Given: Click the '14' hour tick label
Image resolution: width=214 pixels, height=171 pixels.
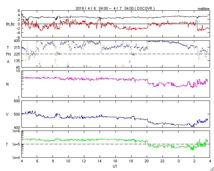Looking at the screenshot, I should pyautogui.click(x=100, y=161).
